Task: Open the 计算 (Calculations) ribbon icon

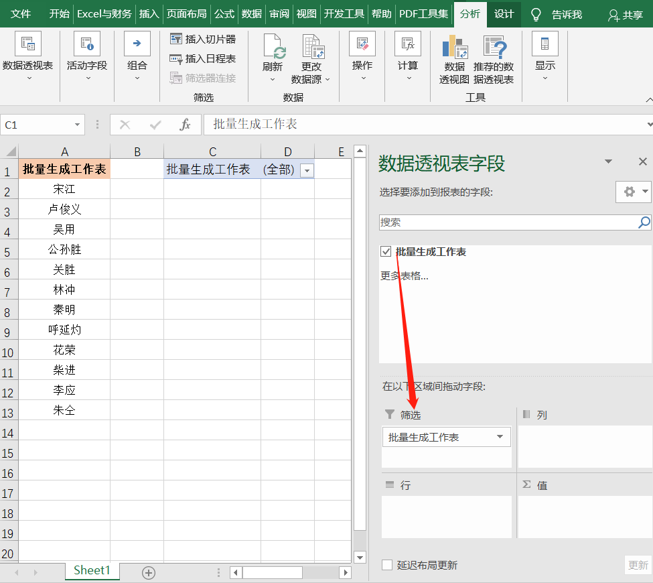Action: (x=408, y=44)
